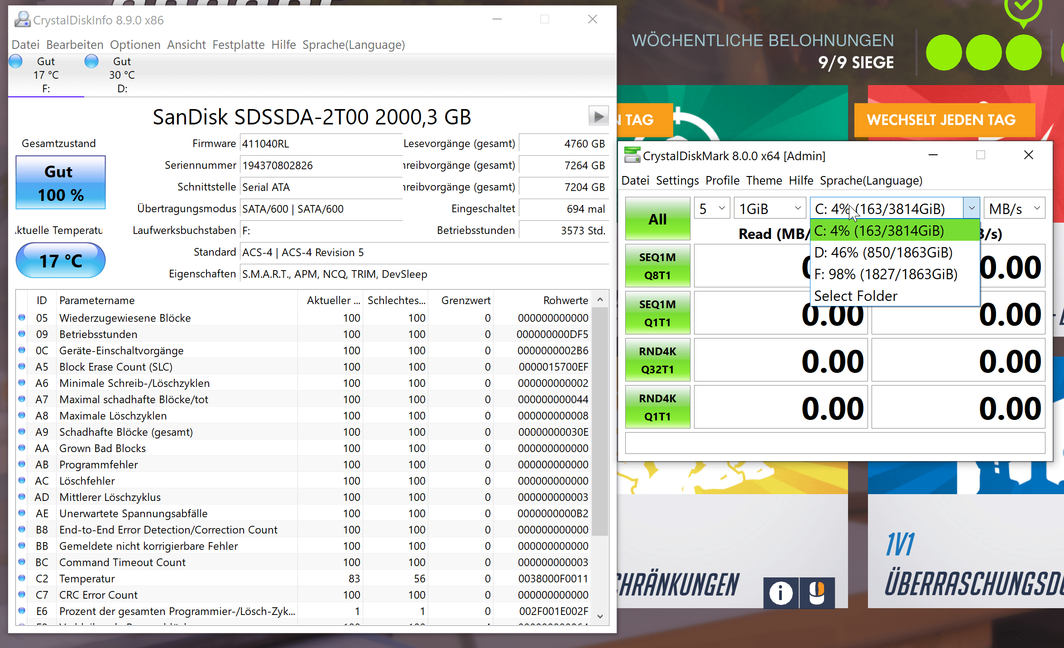Open Hilfe menu in CrystalDiskMark
The width and height of the screenshot is (1064, 648).
pyautogui.click(x=801, y=181)
